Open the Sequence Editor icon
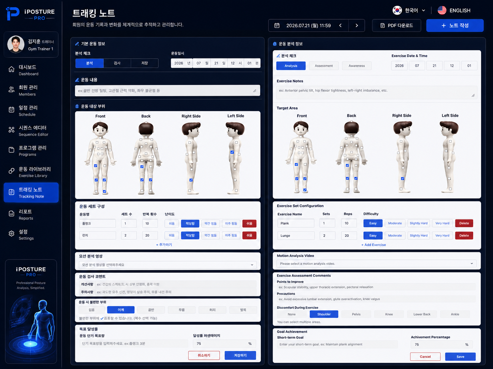 (12, 129)
